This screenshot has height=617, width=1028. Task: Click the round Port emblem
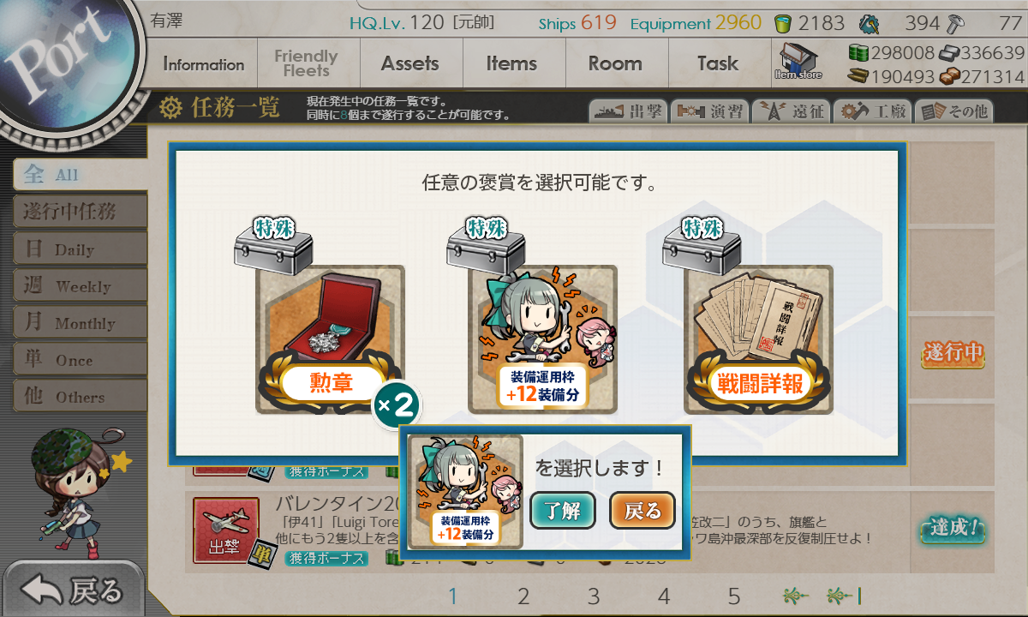tap(62, 60)
